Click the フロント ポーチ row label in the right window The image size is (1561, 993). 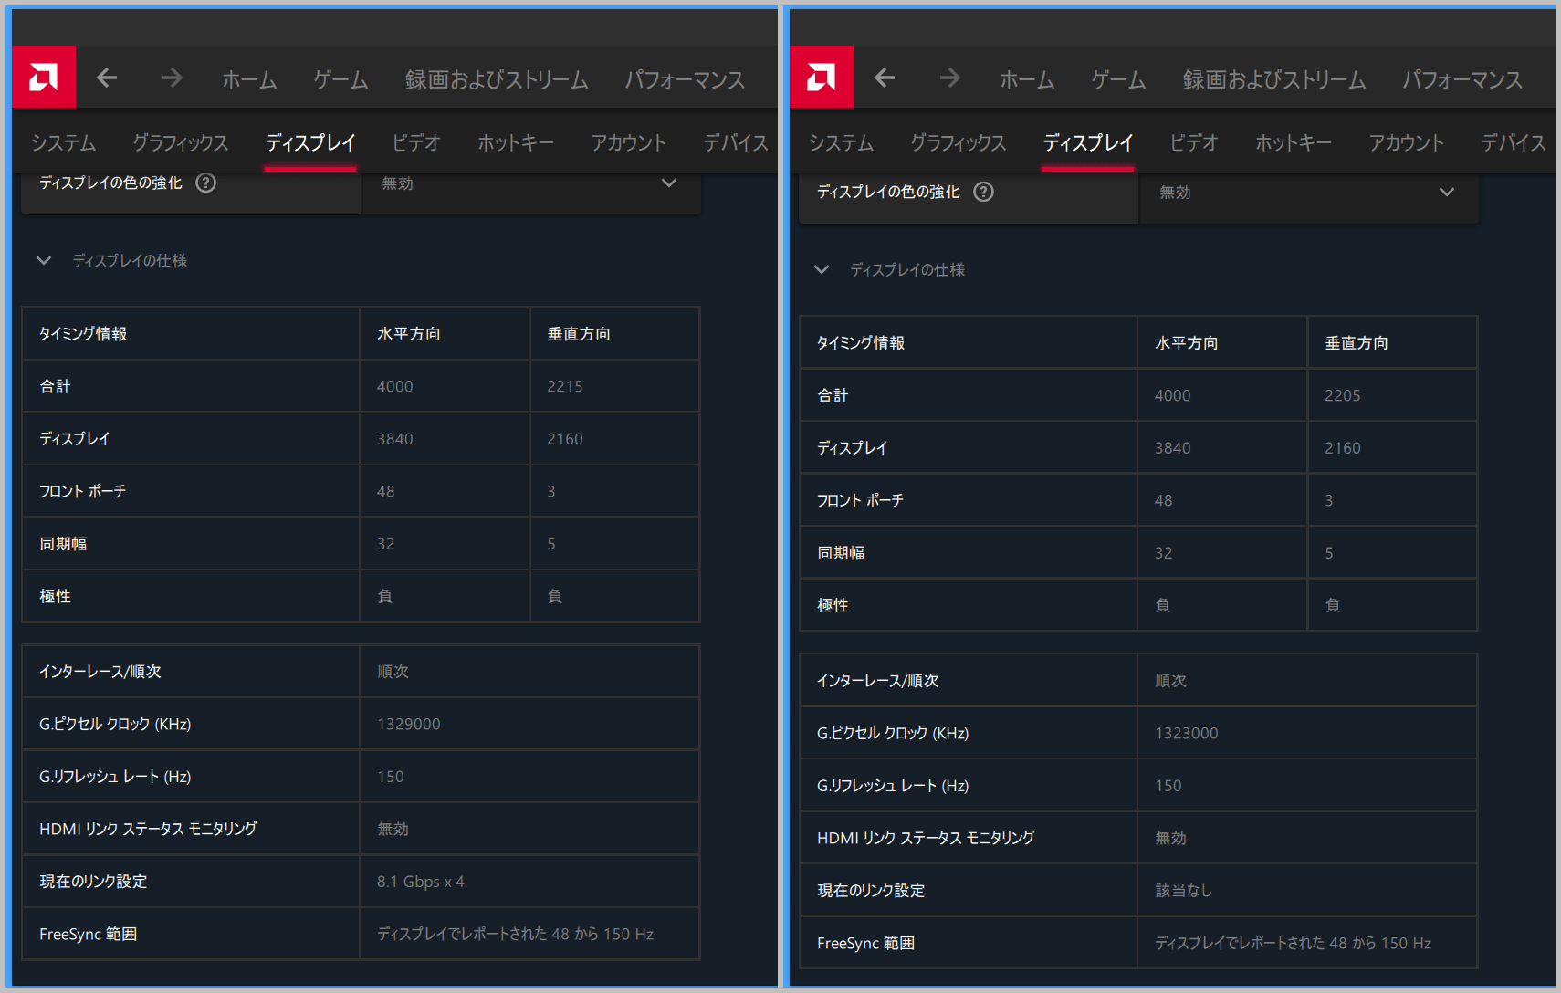860,500
